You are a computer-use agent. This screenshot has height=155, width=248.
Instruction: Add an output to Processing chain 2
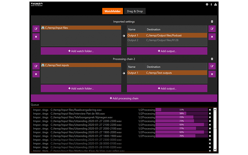[x=167, y=88]
